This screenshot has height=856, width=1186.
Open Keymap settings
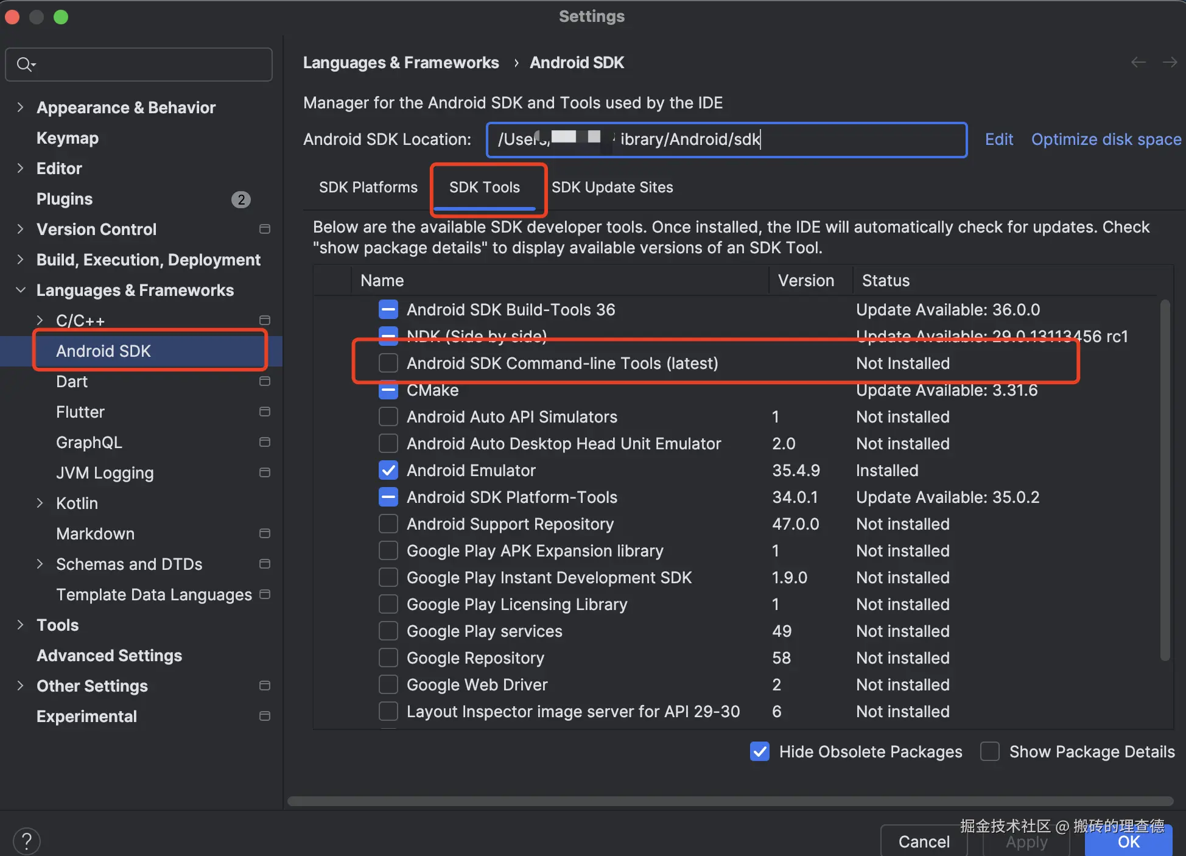coord(68,138)
